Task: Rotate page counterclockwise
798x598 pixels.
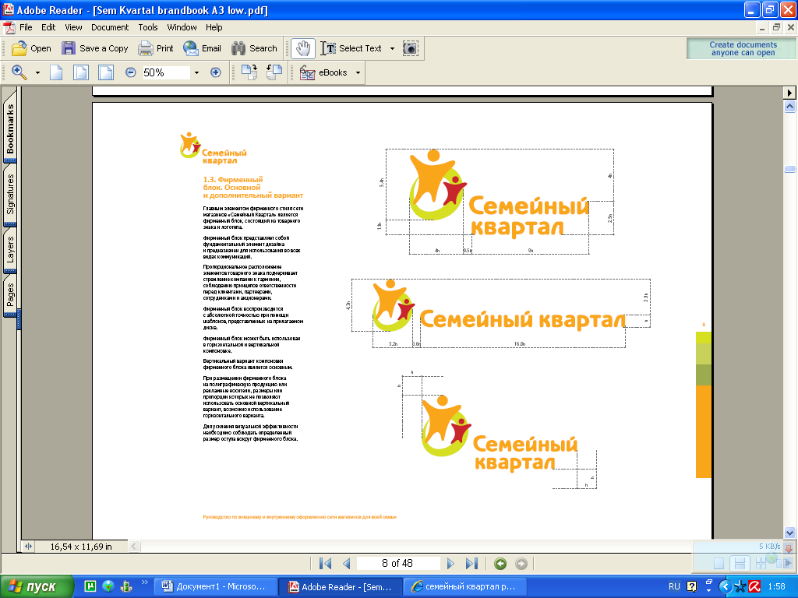Action: click(274, 72)
